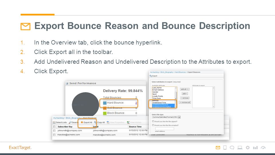Check the johnsmith@company.com row checkbox
The image size is (275, 155).
coord(54,131)
